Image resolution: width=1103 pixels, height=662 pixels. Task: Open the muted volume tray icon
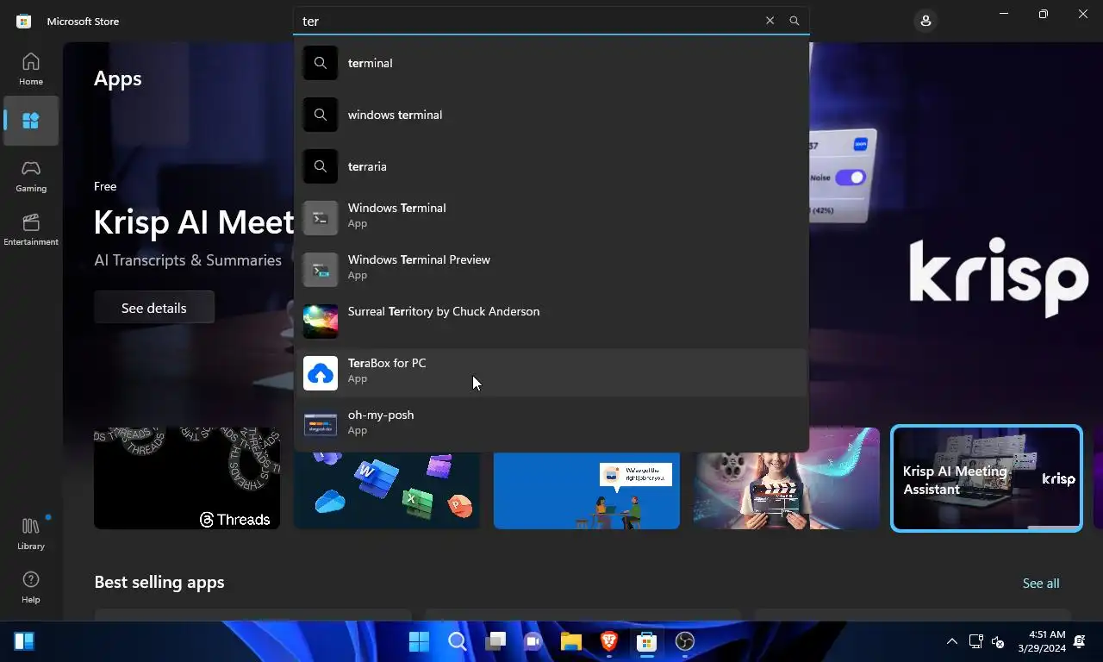point(998,641)
